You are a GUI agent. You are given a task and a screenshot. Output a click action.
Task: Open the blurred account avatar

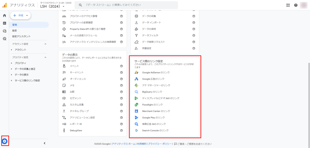coord(303,5)
